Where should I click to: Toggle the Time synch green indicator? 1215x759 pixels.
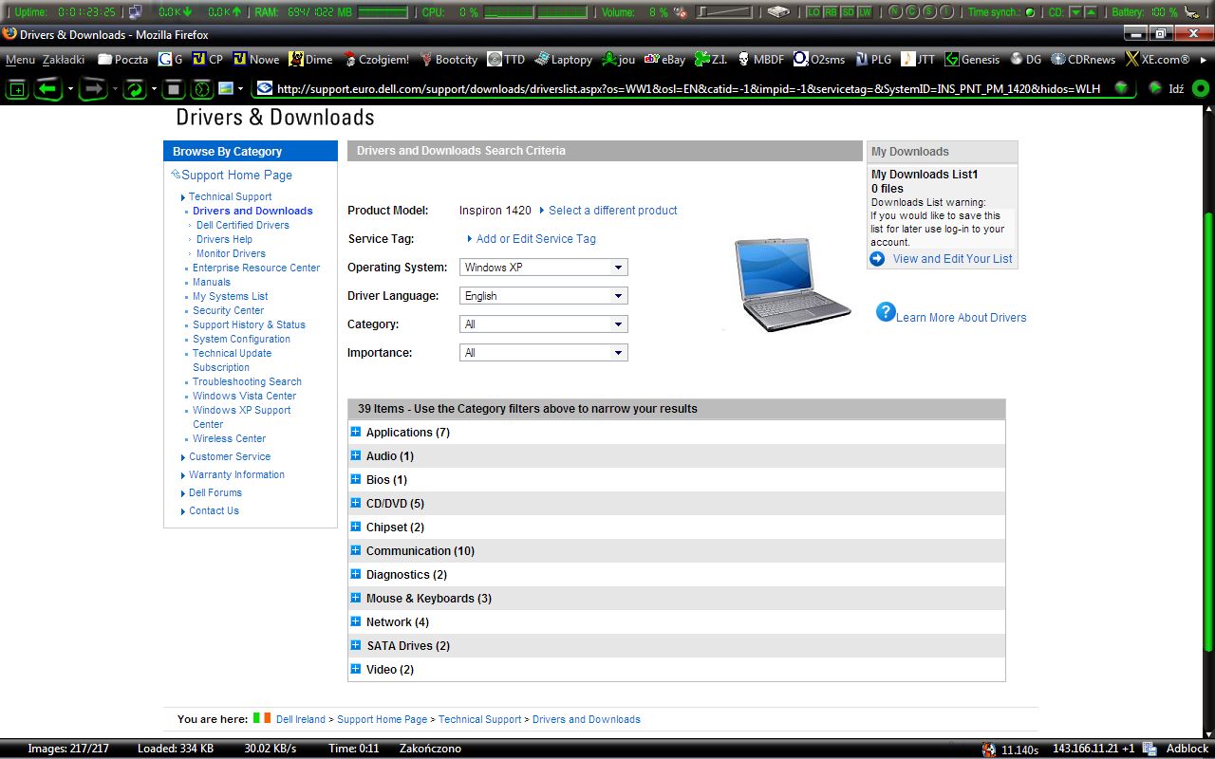pyautogui.click(x=1030, y=12)
